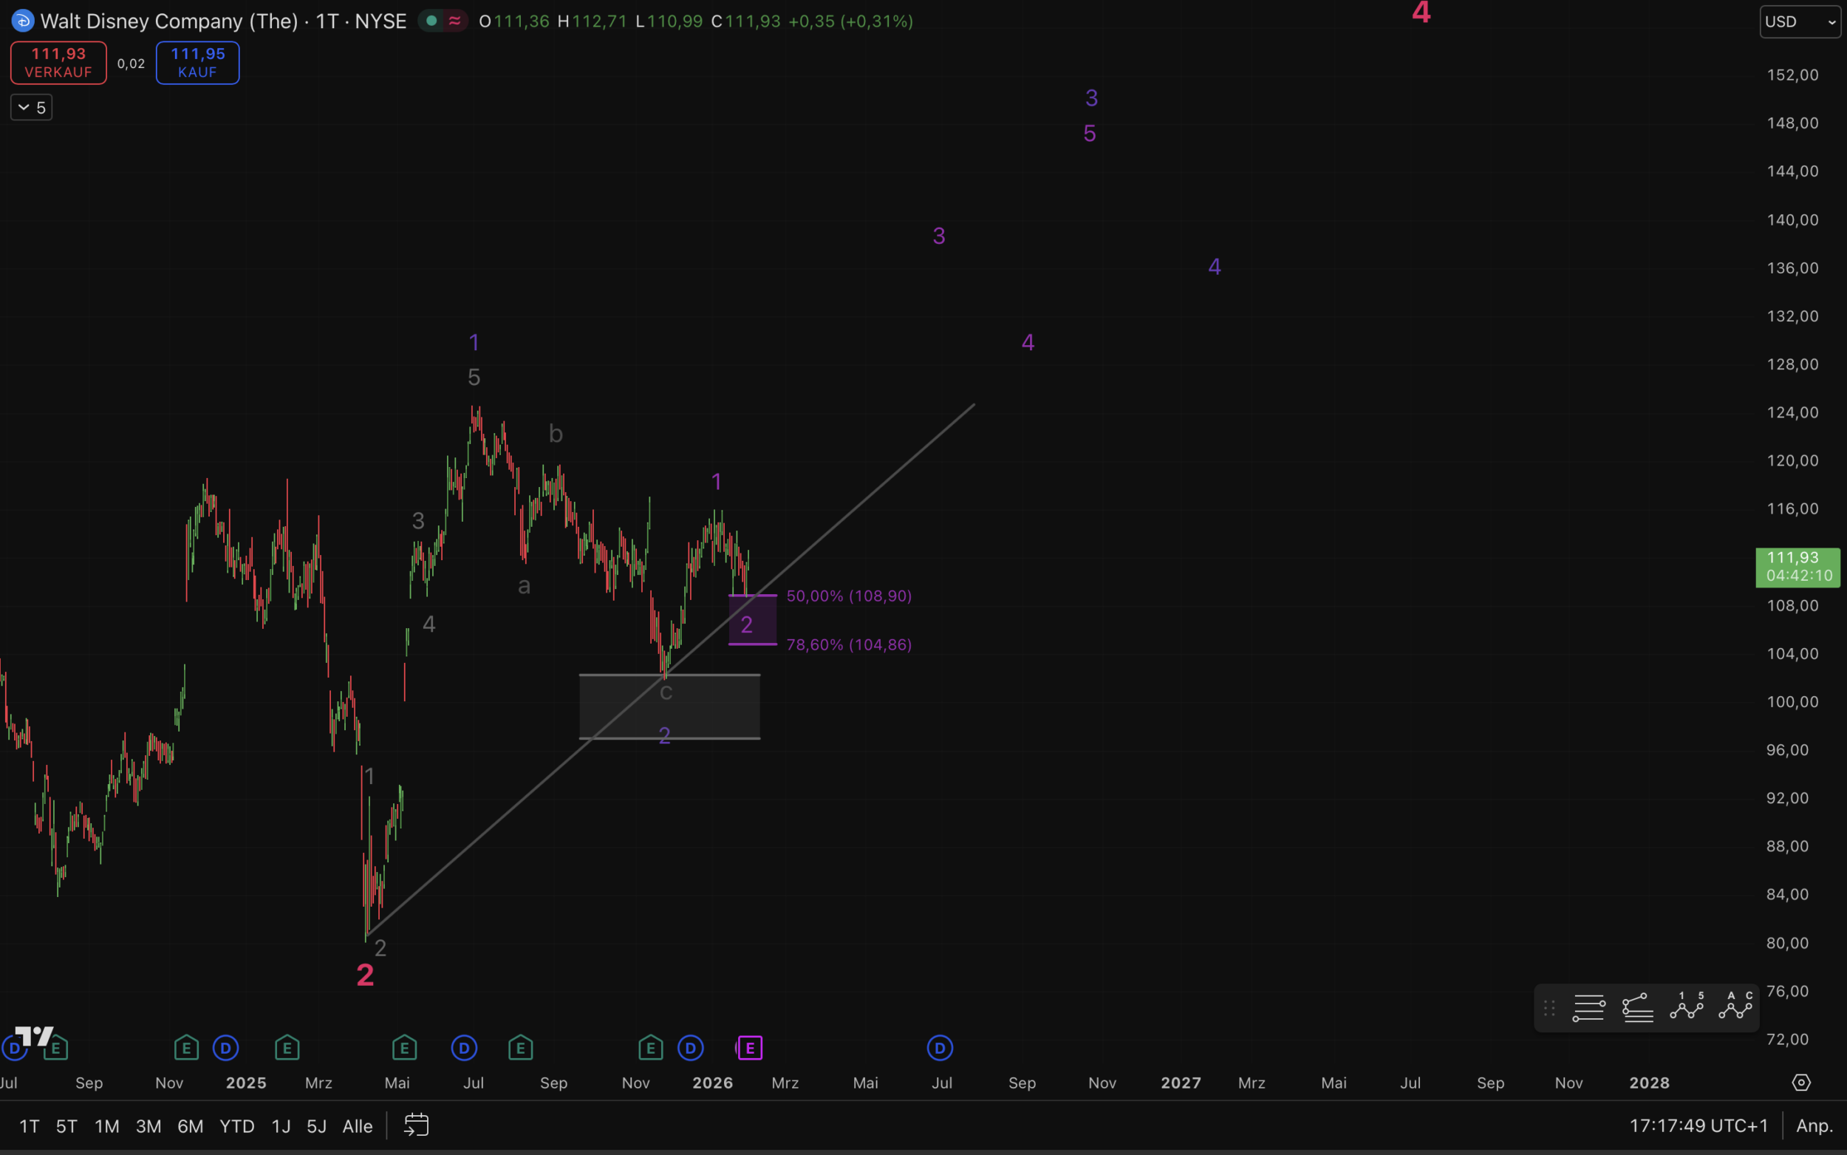Screen dimensions: 1847x1155
Task: Click the purple earnings E marker
Action: pyautogui.click(x=750, y=1048)
